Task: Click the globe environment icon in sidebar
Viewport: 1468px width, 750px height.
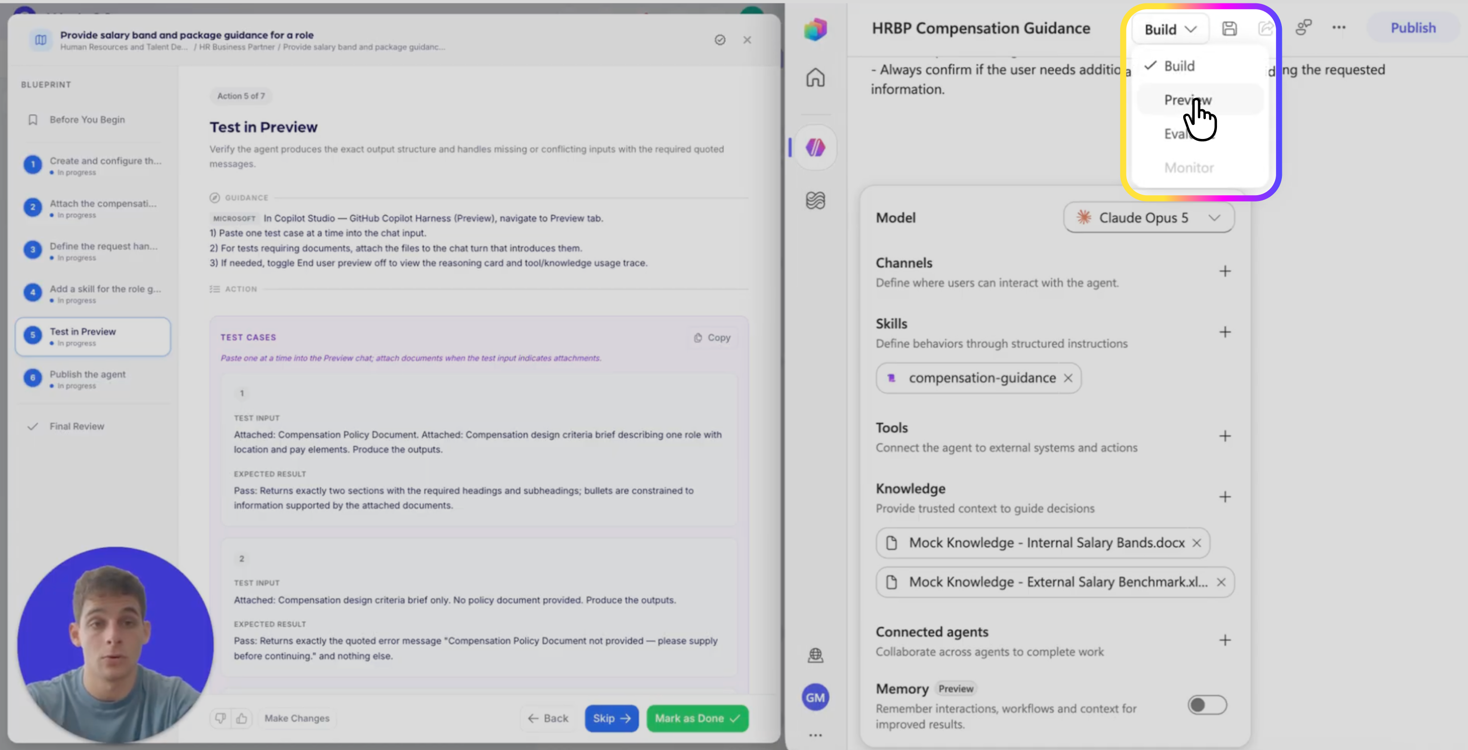Action: click(815, 655)
